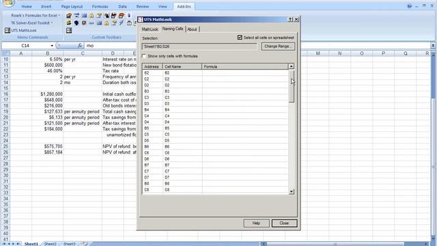Screen dimensions: 437x246
Task: Click the Help button in MathLook dialog
Action: point(257,223)
